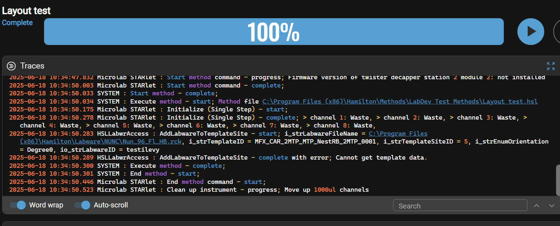This screenshot has width=560, height=226.
Task: Click the Traces list icon
Action: 11,66
